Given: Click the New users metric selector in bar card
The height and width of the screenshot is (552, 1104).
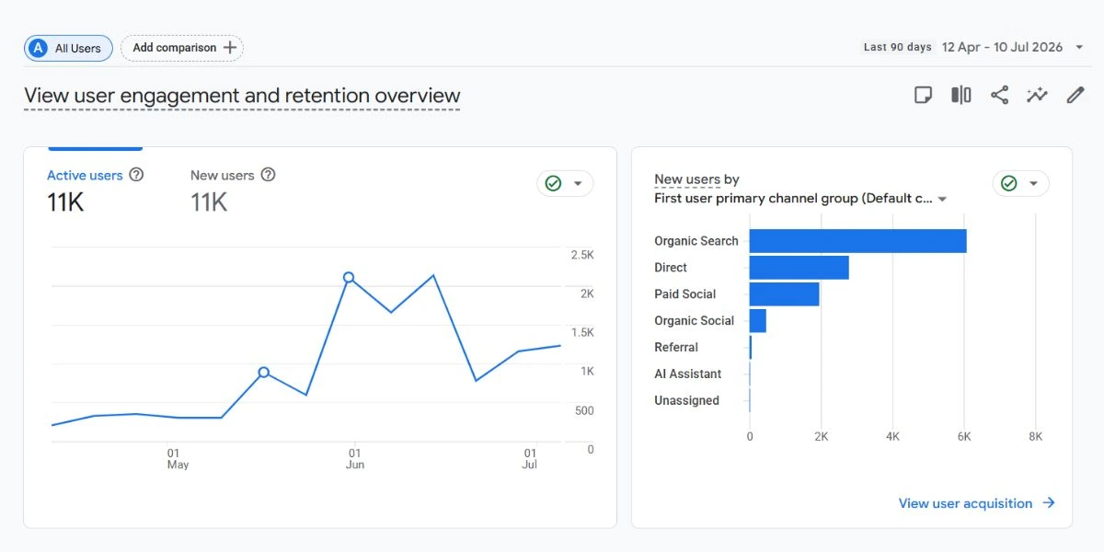Looking at the screenshot, I should pos(687,179).
